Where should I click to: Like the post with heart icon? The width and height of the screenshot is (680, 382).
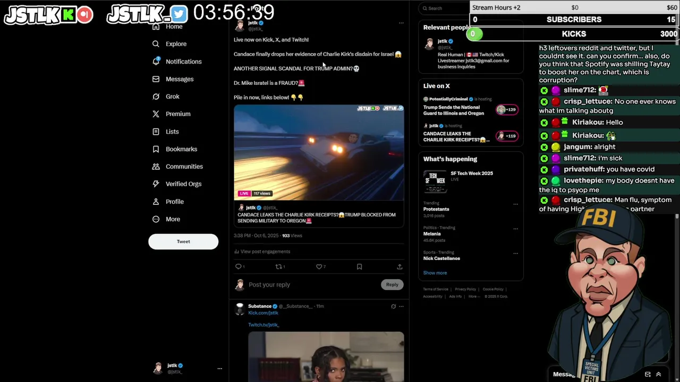click(x=319, y=267)
